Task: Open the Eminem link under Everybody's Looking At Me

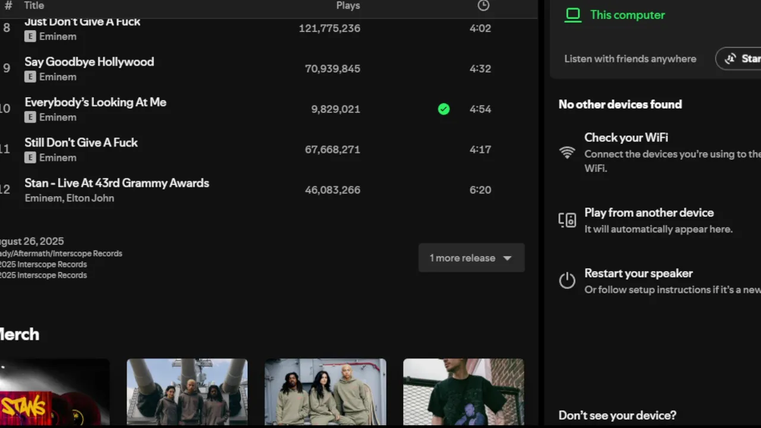Action: tap(58, 117)
